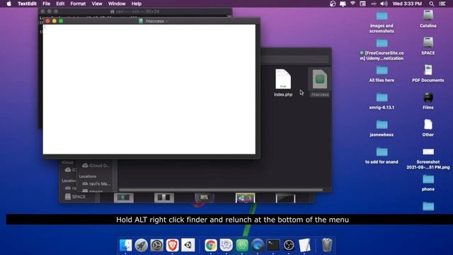453x255 pixels.
Task: Open the SPACE drive icon on desktop
Action: (428, 46)
